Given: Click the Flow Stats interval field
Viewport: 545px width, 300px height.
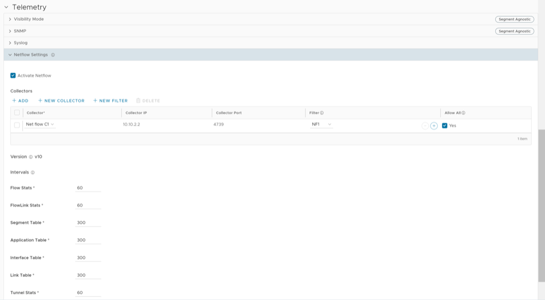Looking at the screenshot, I should (x=88, y=188).
